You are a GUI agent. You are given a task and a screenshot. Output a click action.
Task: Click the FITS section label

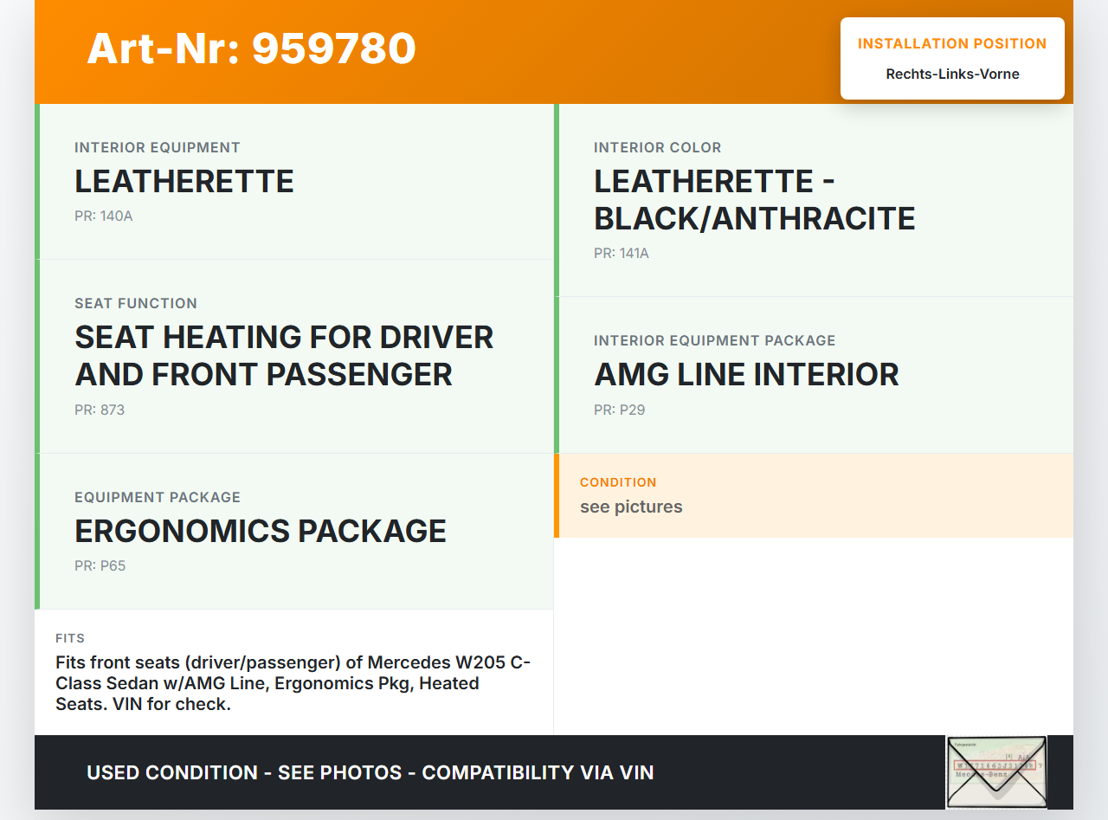(70, 638)
